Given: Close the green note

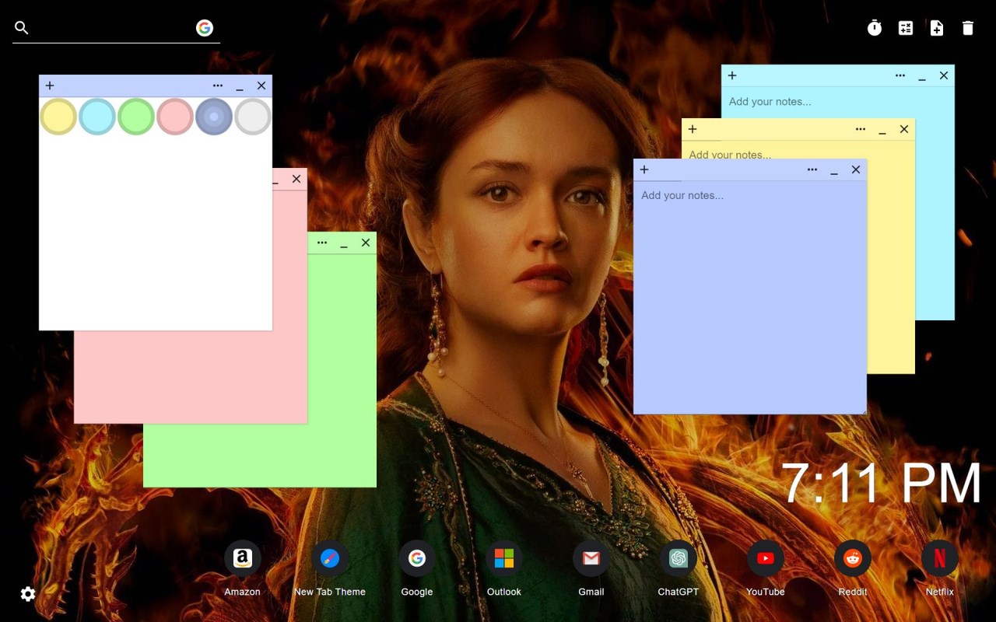Looking at the screenshot, I should tap(366, 243).
